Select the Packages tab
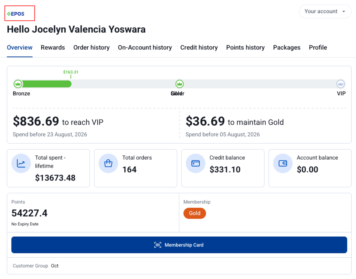Screen dimensions: 356x279 pos(287,47)
